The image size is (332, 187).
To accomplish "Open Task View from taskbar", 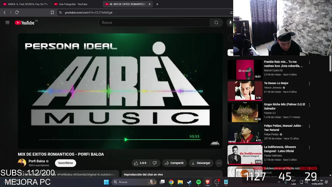I will pyautogui.click(x=162, y=182).
